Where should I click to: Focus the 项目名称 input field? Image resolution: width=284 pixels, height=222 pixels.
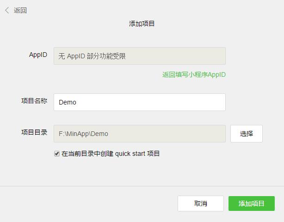140,102
